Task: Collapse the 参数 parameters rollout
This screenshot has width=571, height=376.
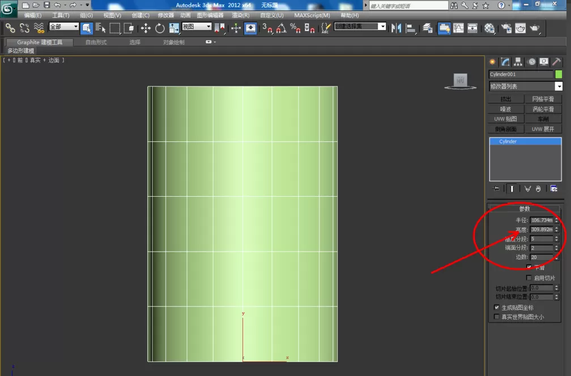Action: [525, 209]
